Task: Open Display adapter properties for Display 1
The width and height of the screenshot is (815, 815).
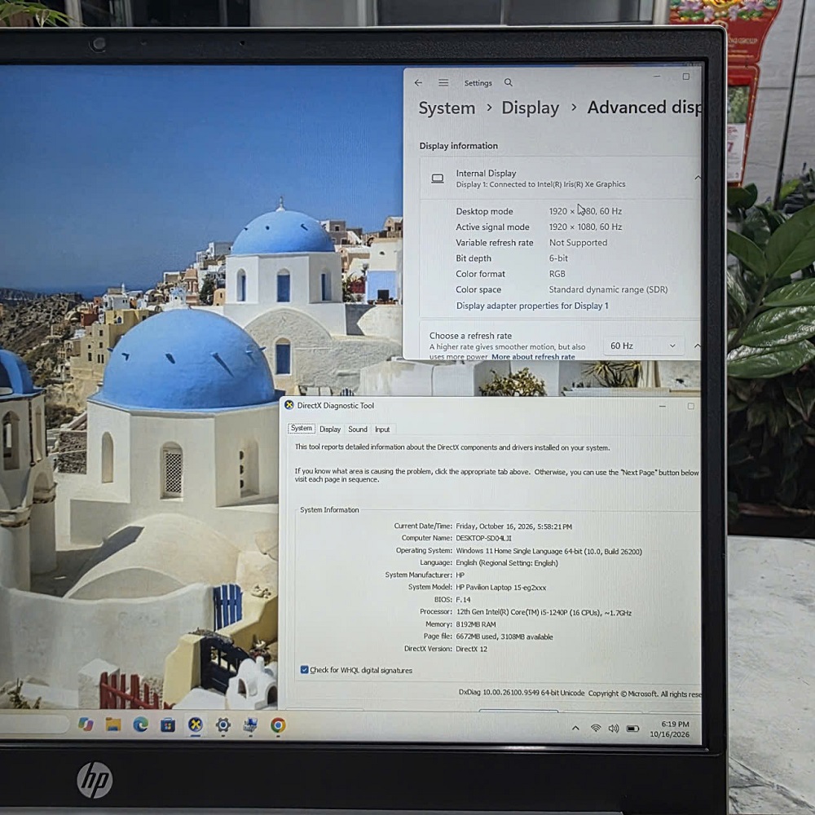Action: [532, 306]
